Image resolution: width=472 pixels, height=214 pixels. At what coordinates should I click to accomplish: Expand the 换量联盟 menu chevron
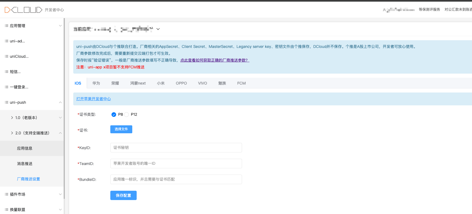[x=60, y=210]
